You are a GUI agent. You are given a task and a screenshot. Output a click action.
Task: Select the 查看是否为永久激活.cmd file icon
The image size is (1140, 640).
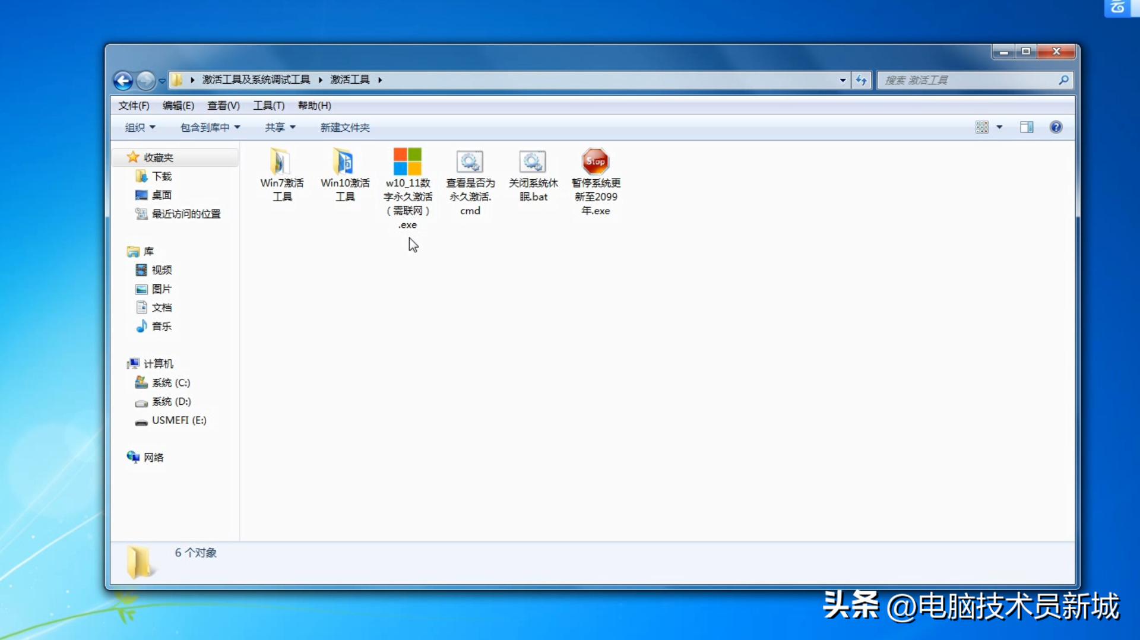pyautogui.click(x=470, y=161)
